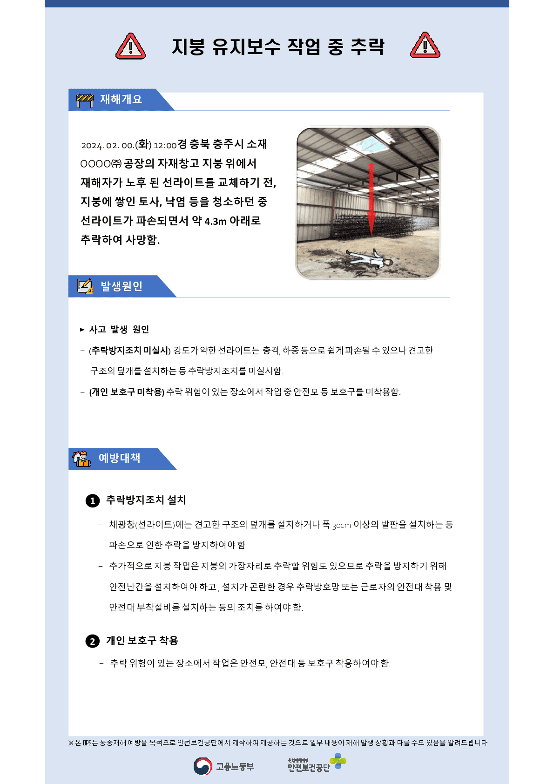Select the number 1 circle bullet
This screenshot has width=554, height=784.
click(93, 501)
